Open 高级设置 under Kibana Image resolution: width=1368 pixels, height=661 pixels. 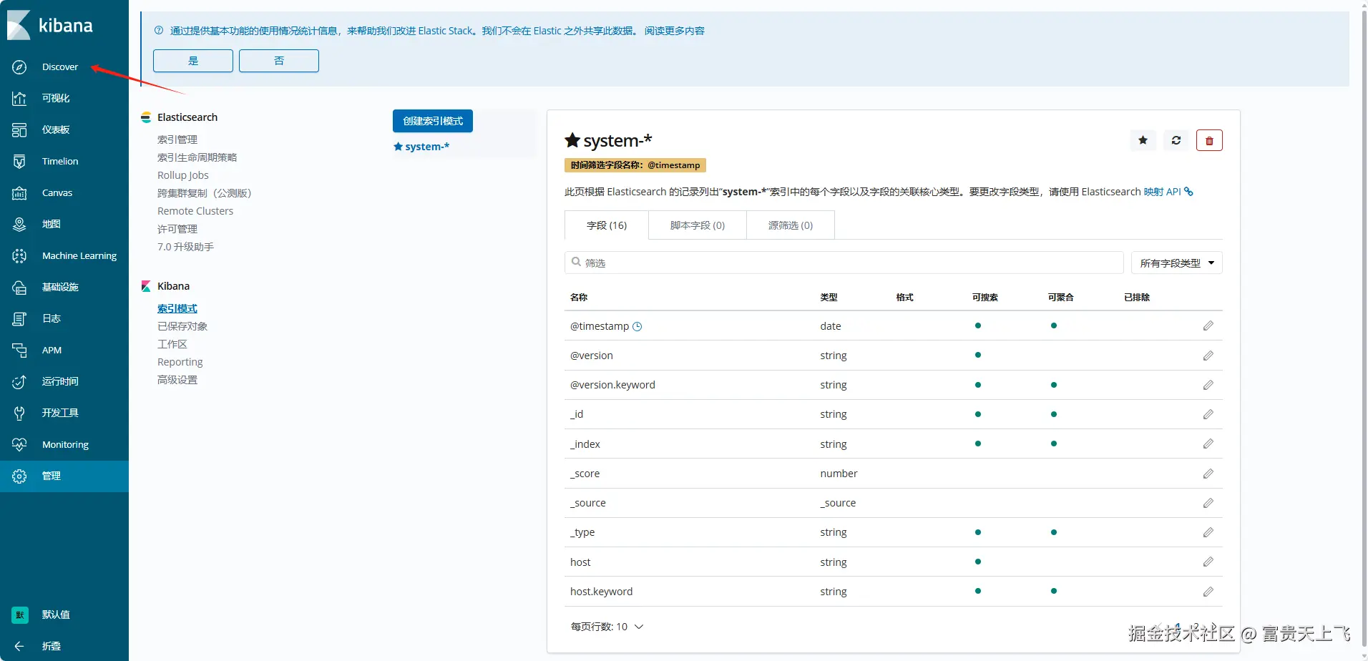(177, 380)
